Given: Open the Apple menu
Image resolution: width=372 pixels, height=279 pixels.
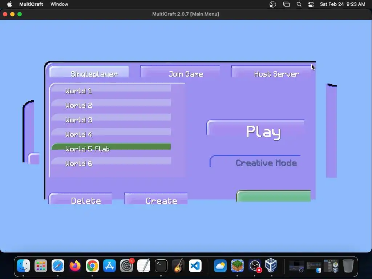Looking at the screenshot, I should click(9, 4).
